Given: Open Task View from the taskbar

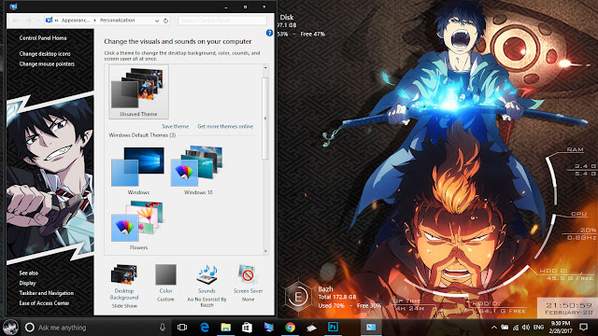Looking at the screenshot, I should click(x=182, y=328).
